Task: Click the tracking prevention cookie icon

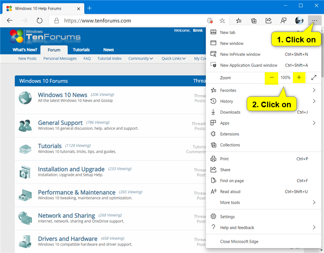Action: click(x=210, y=20)
